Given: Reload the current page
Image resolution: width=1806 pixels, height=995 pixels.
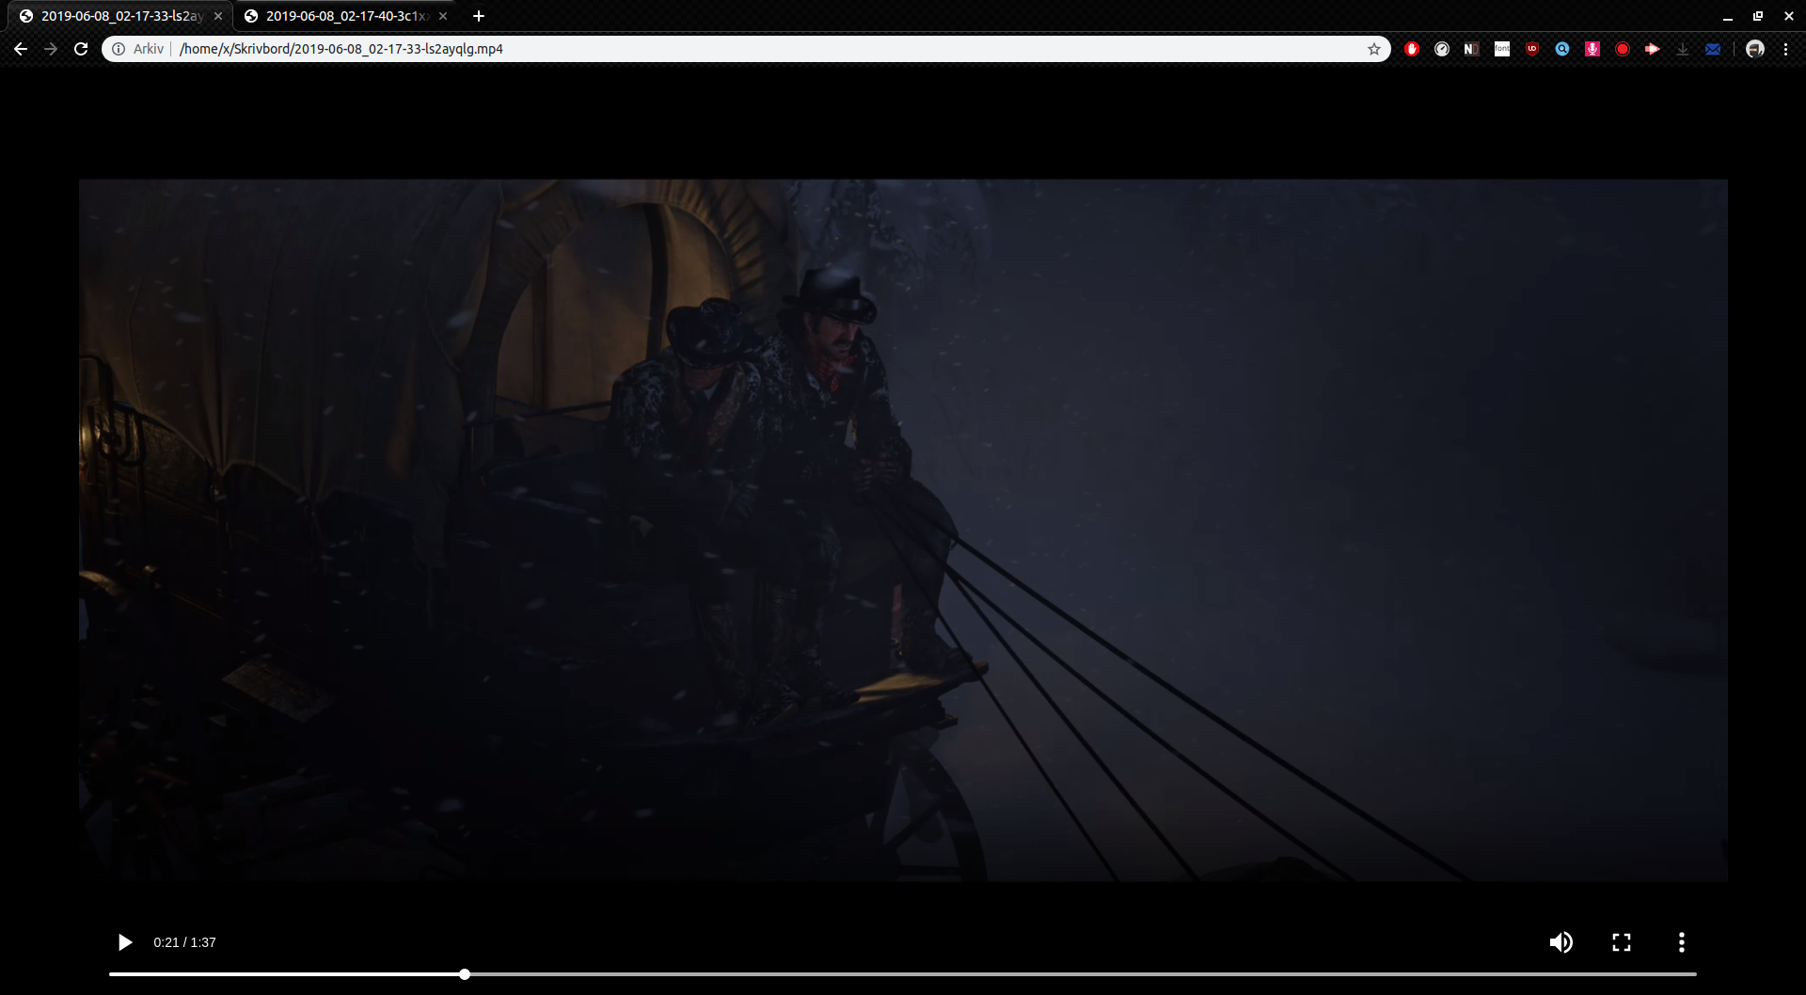Looking at the screenshot, I should click(81, 49).
